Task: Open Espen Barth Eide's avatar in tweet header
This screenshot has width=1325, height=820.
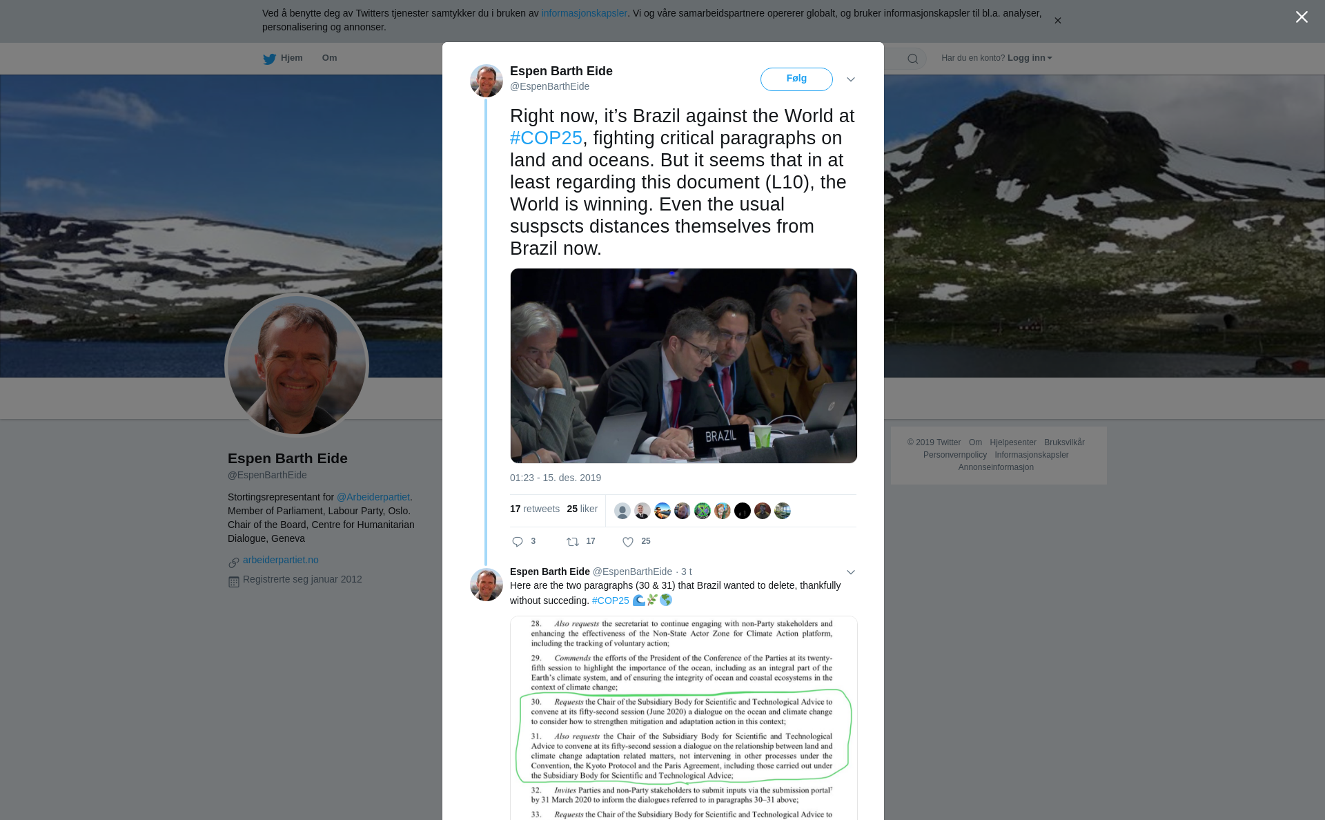Action: tap(487, 81)
